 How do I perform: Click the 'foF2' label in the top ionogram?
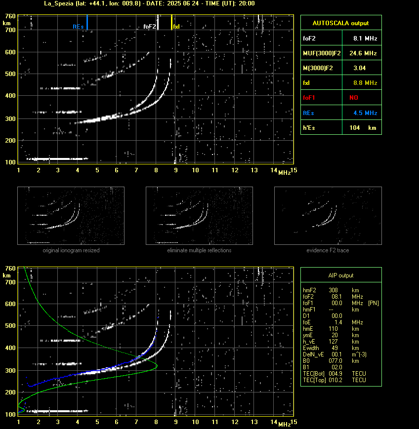[150, 27]
